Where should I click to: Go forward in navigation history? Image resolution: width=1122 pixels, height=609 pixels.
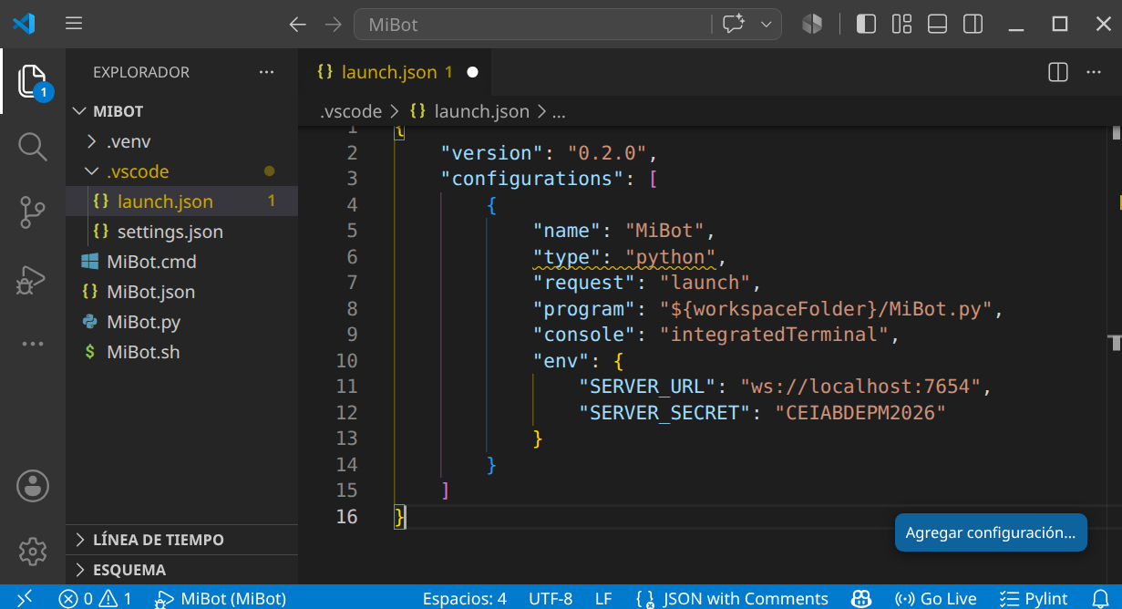334,25
